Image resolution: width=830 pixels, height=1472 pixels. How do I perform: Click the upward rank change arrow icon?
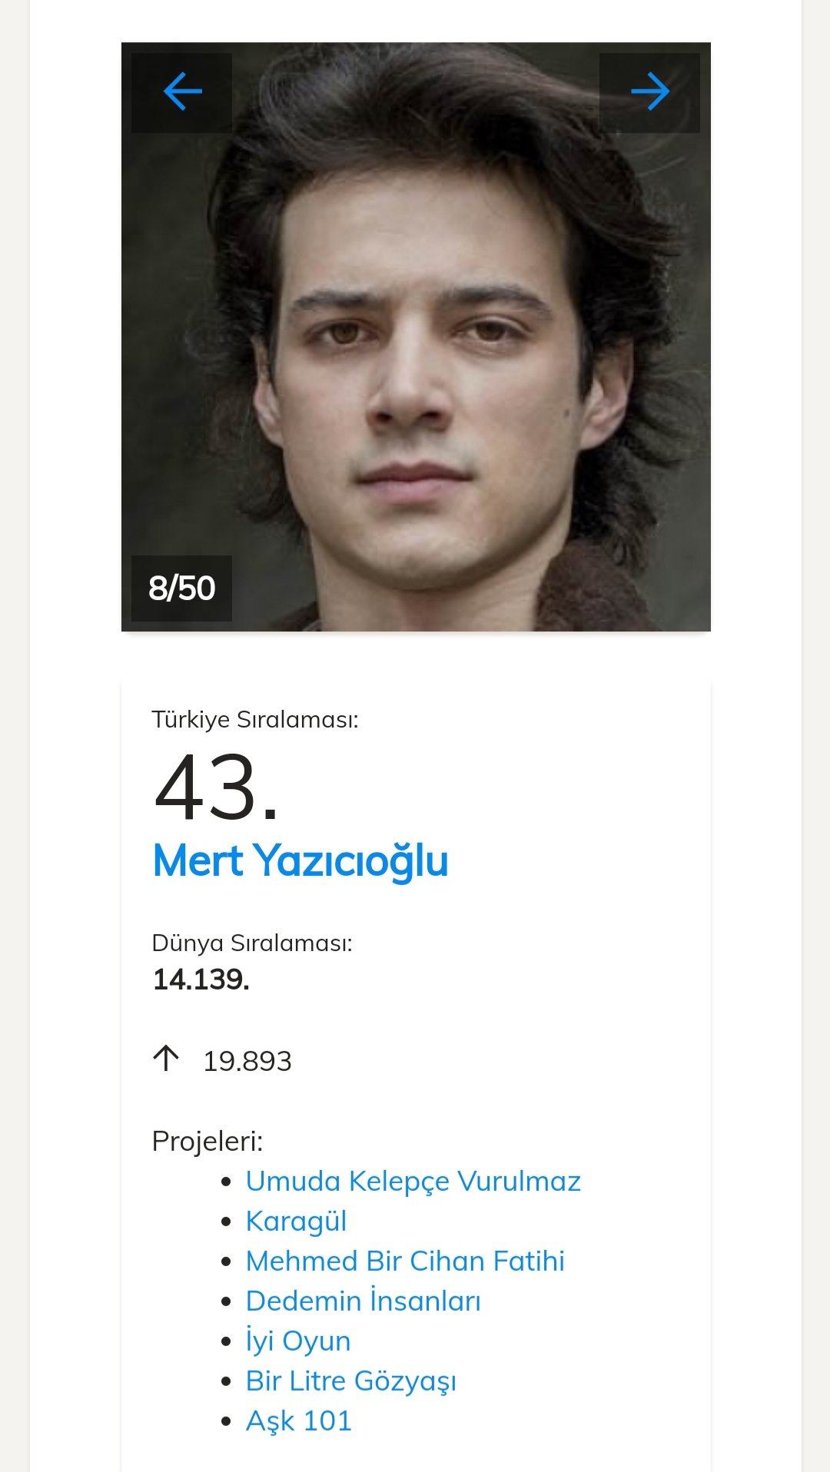166,1059
